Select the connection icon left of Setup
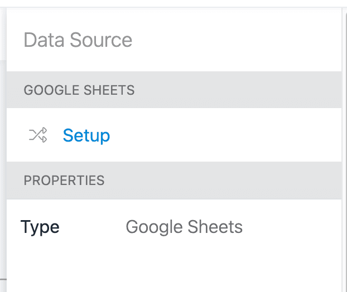The height and width of the screenshot is (292, 347). pos(38,135)
